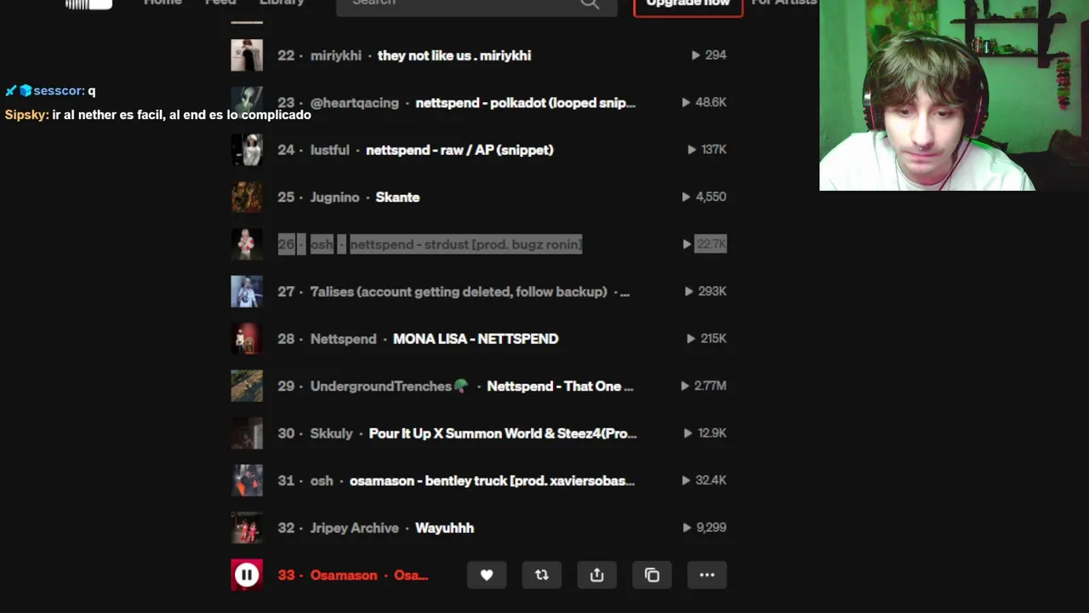1089x613 pixels.
Task: Open raw / AP snippet artwork
Action: tap(247, 150)
